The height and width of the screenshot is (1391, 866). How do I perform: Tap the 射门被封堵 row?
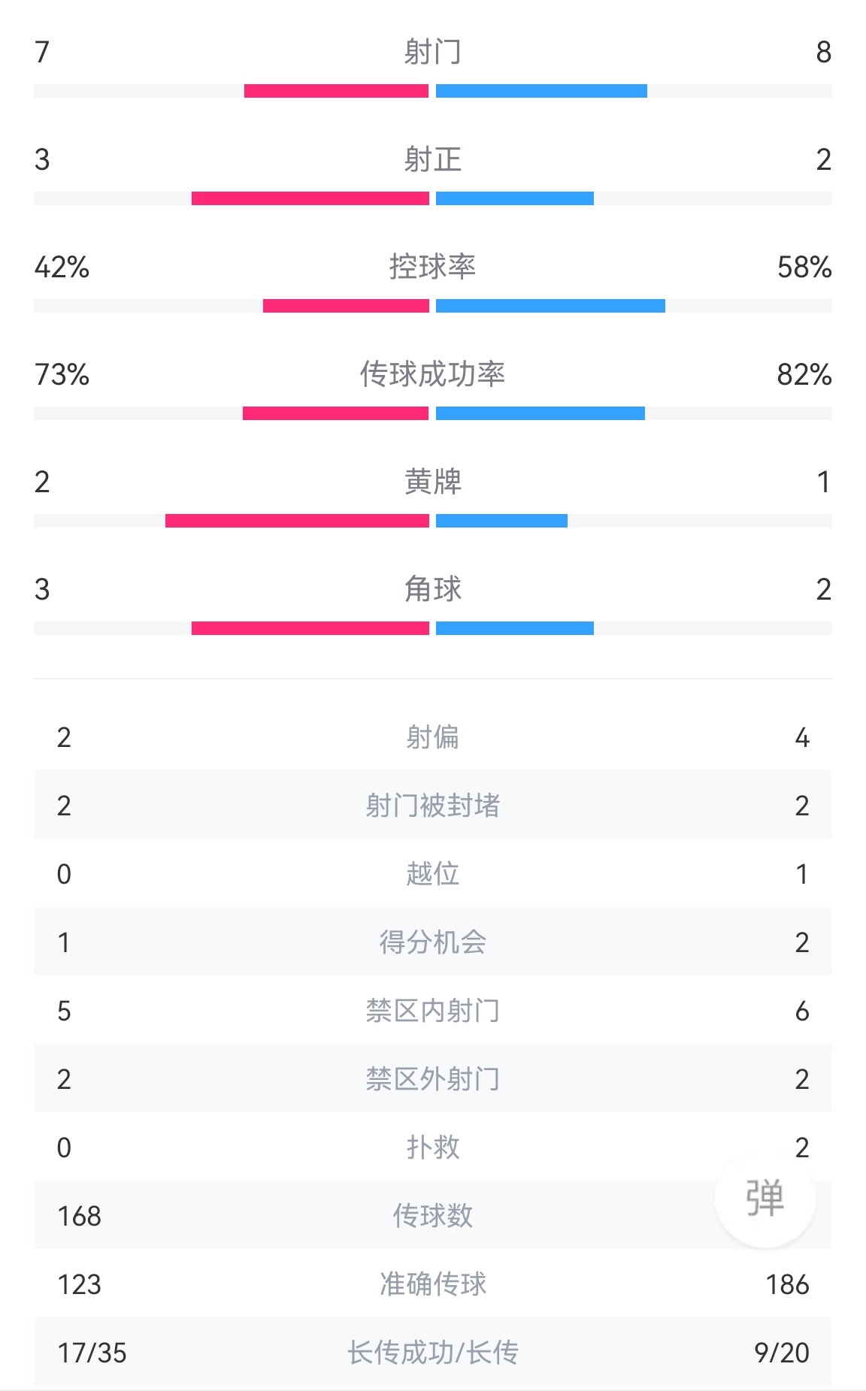(433, 806)
